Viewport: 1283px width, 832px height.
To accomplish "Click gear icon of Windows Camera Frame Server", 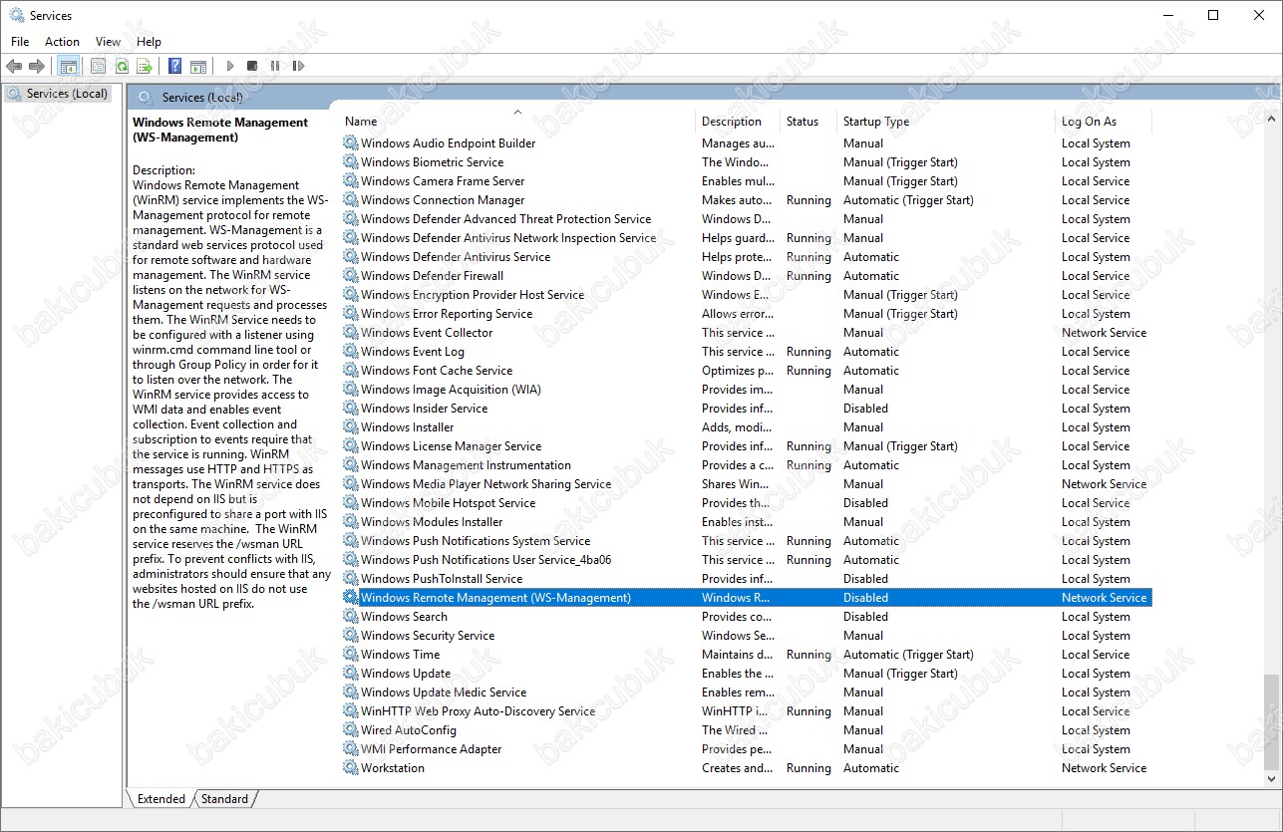I will coord(350,181).
